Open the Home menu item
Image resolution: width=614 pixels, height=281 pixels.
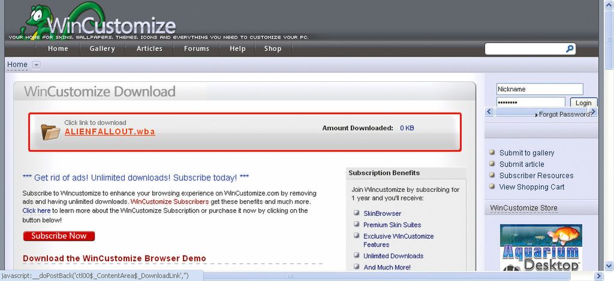pyautogui.click(x=58, y=49)
